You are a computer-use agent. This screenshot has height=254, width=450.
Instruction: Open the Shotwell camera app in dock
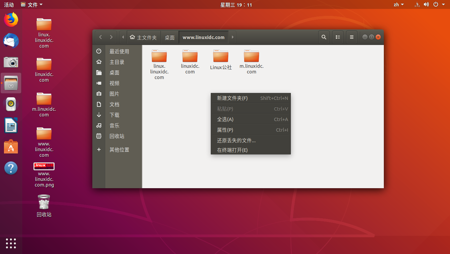click(x=11, y=62)
